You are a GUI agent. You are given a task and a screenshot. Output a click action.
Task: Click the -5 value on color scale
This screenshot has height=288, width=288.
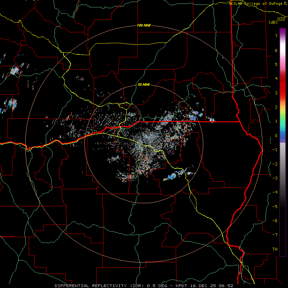click(275, 206)
